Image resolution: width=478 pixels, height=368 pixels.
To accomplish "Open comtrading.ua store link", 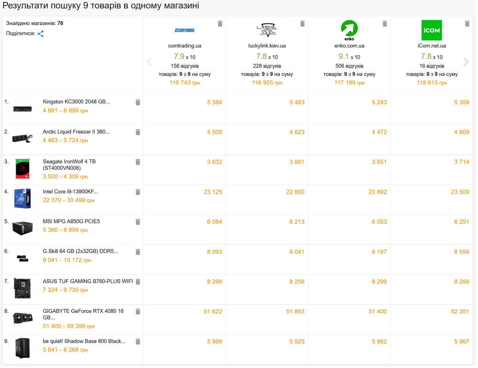I will [x=184, y=46].
